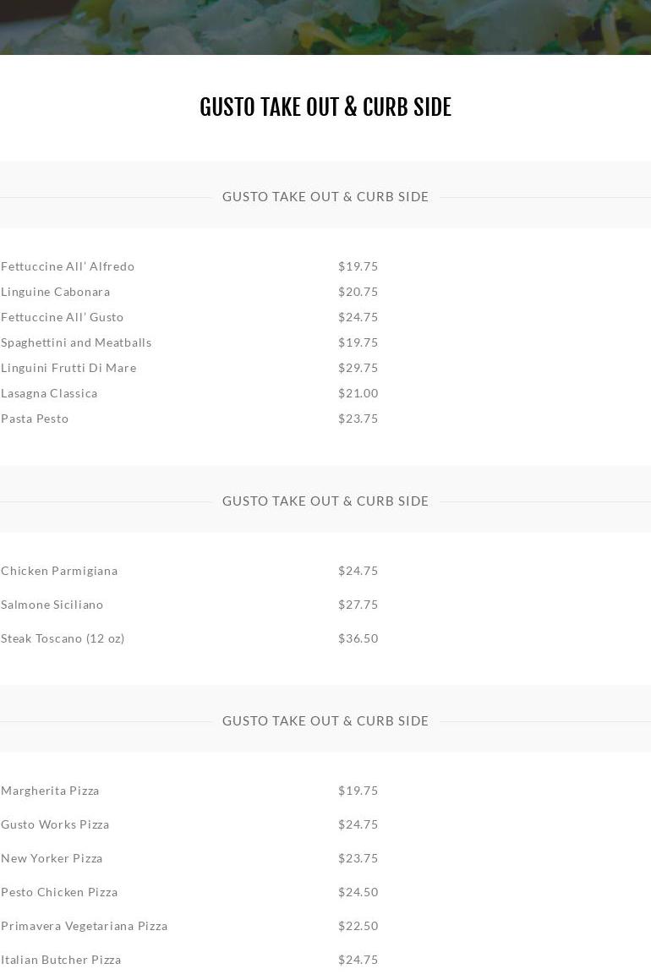The width and height of the screenshot is (651, 980).
Task: Select Linguine Cabonara from the pasta list
Action: [56, 292]
